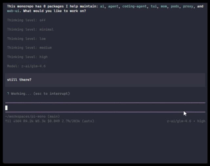The image size is (210, 166).
Task: Click the "mom" package name
Action: coord(164,6)
